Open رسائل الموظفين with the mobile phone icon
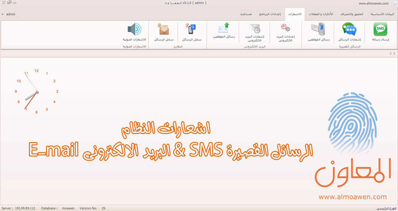This screenshot has width=398, height=211. (318, 32)
